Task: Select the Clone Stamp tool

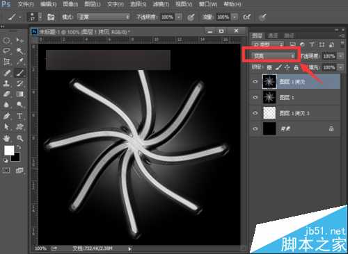Action: (6, 83)
